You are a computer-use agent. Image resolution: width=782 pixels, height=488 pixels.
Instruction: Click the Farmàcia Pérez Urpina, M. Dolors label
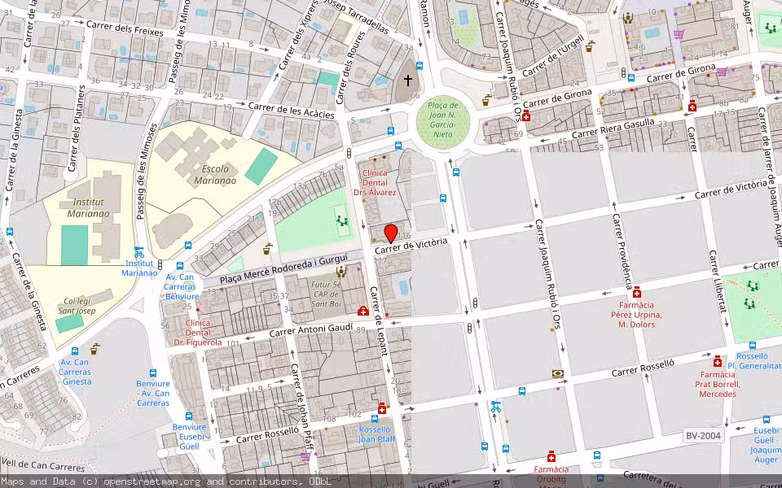pyautogui.click(x=636, y=315)
